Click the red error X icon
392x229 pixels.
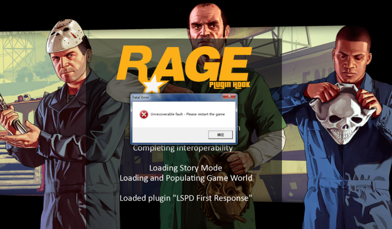(x=144, y=114)
